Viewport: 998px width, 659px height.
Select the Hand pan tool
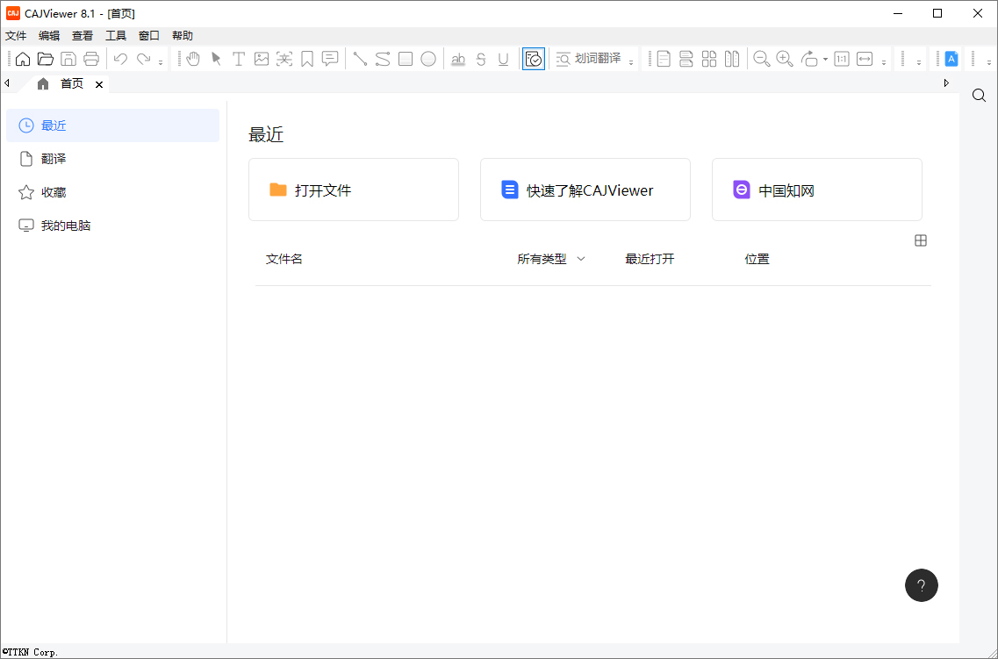pos(193,59)
